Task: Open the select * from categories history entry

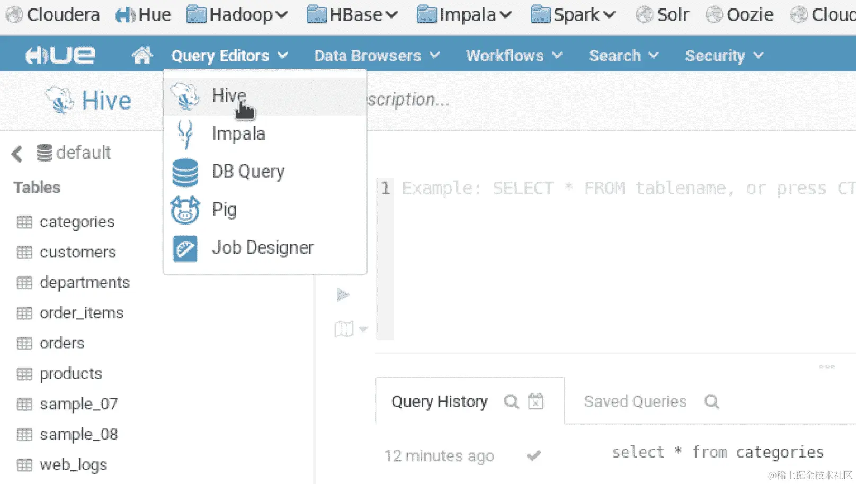Action: (x=718, y=452)
